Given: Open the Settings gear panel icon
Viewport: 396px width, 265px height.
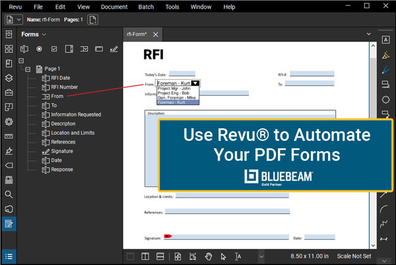Looking at the screenshot, I should click(x=9, y=122).
